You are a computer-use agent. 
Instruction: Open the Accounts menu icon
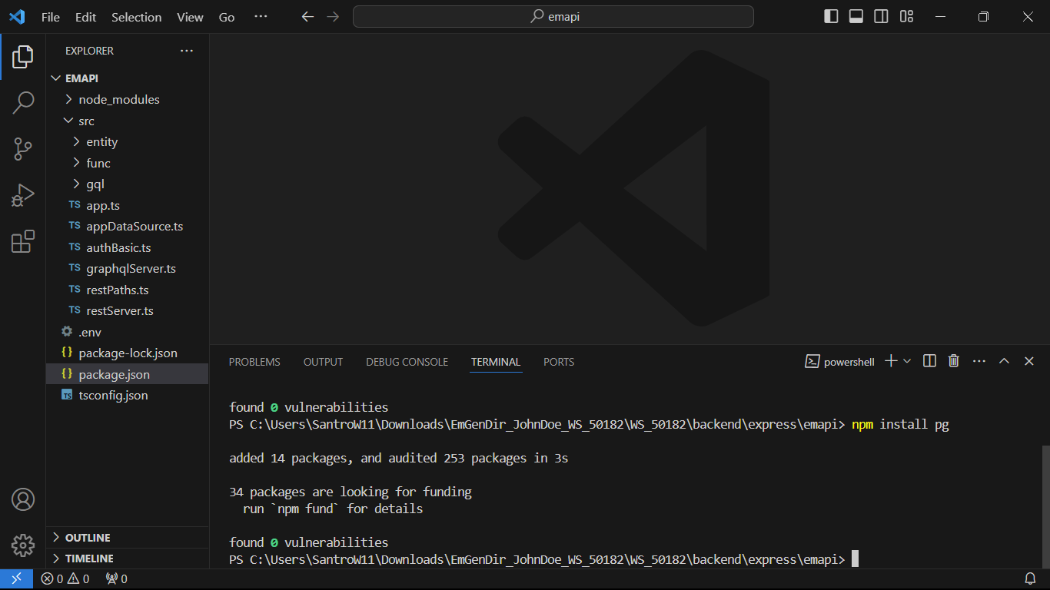[23, 499]
